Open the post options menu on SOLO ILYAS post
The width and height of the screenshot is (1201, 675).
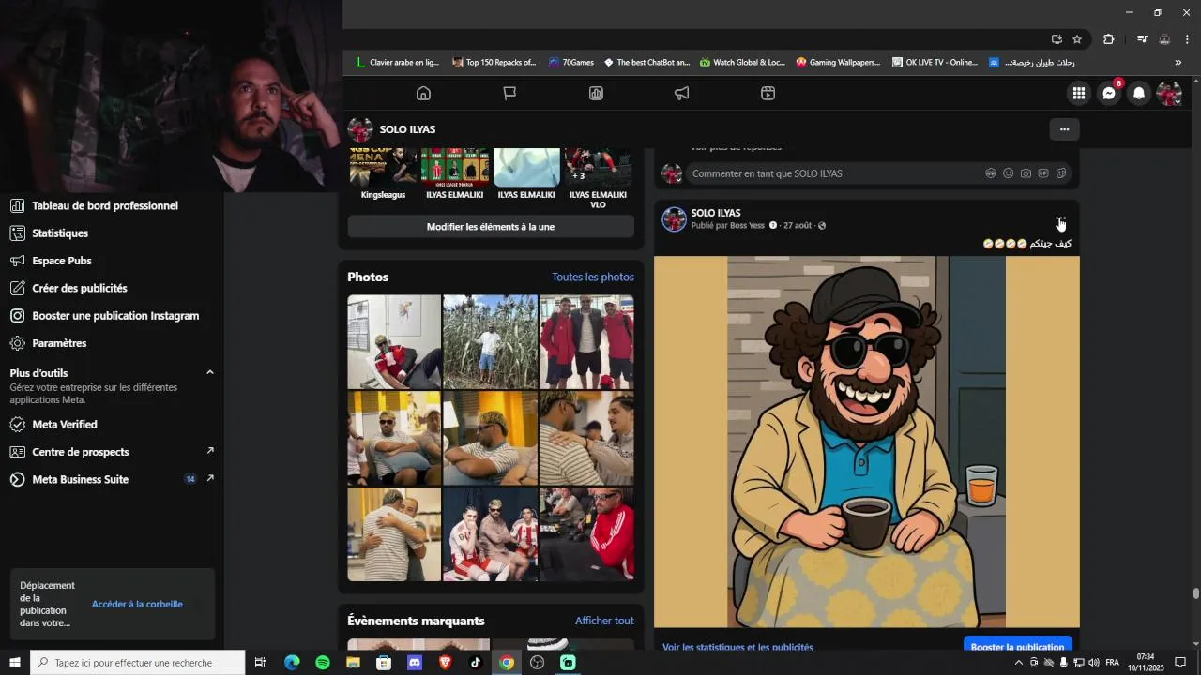pos(1060,219)
